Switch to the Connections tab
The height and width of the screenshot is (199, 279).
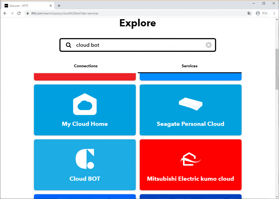coord(86,66)
